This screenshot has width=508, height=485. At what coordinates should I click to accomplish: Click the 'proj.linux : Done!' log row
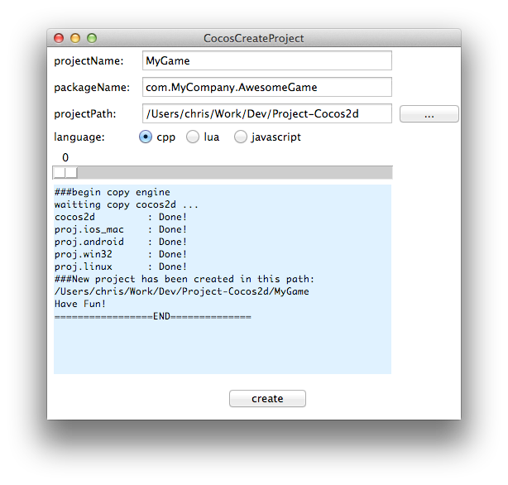(121, 267)
